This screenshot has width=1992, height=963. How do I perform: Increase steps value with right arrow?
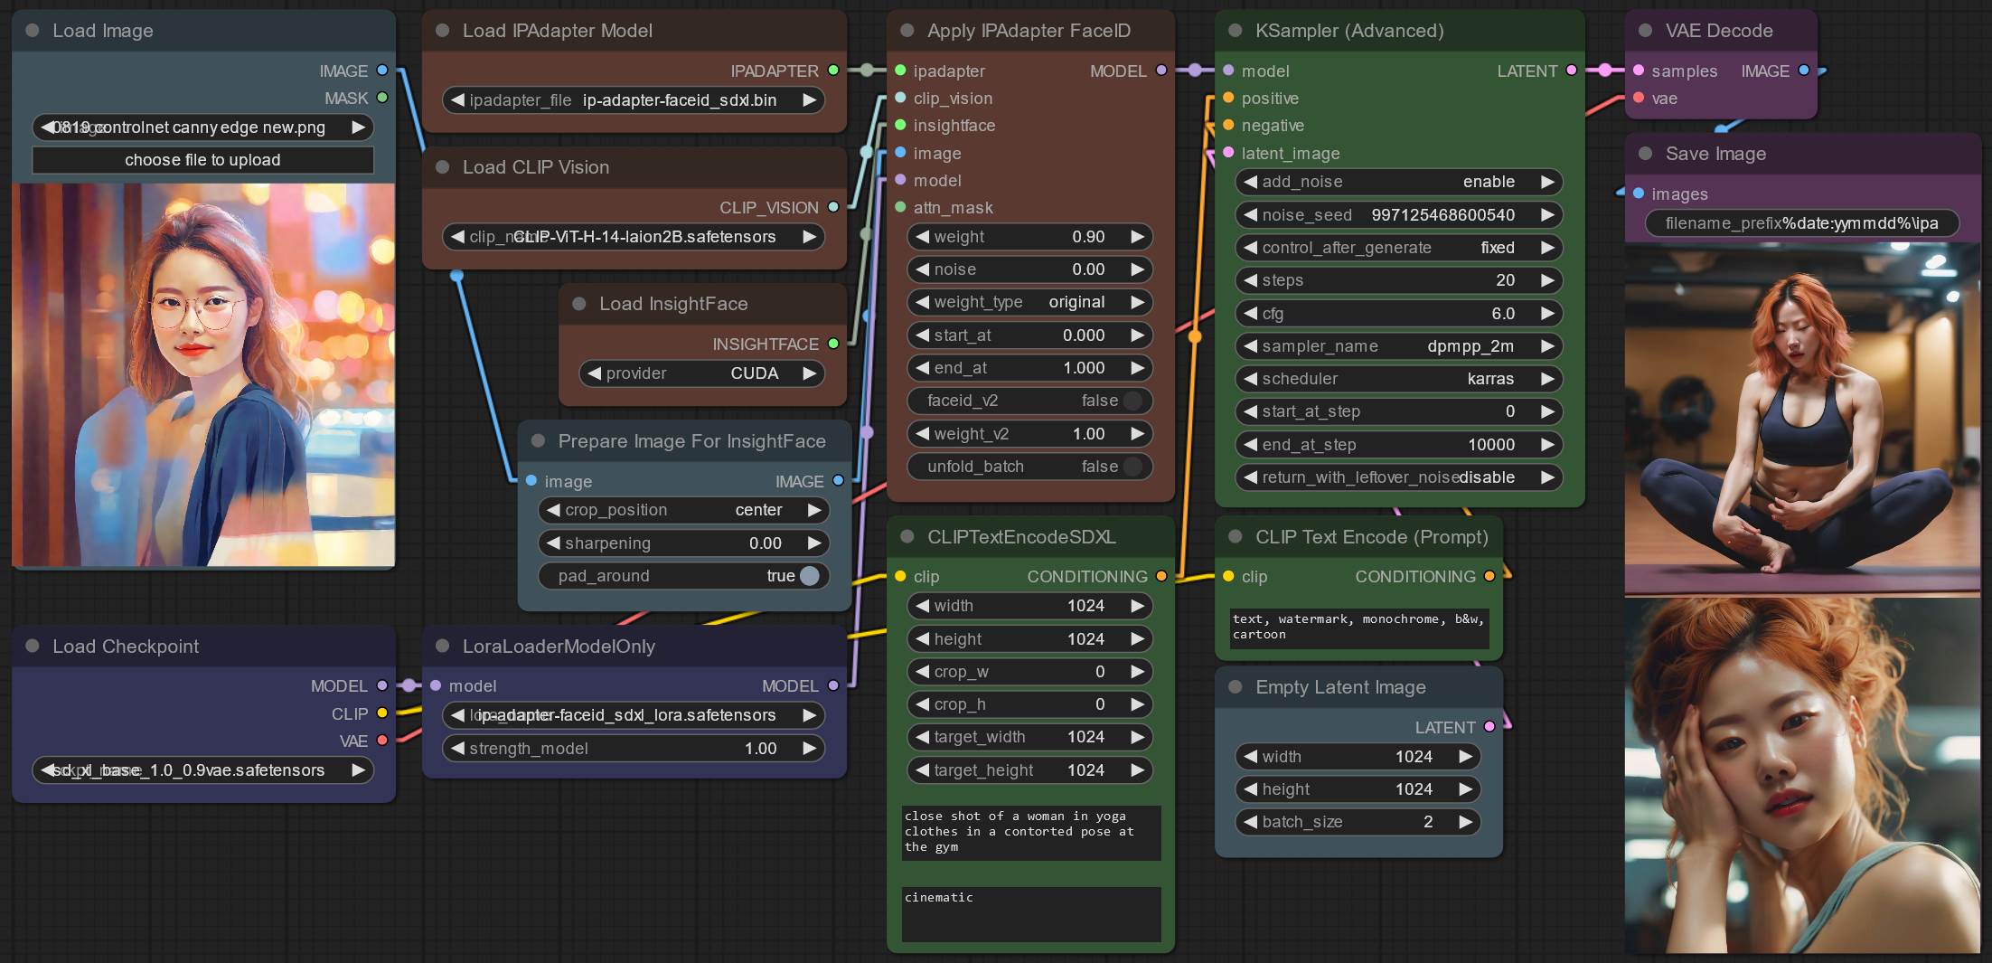pos(1547,280)
